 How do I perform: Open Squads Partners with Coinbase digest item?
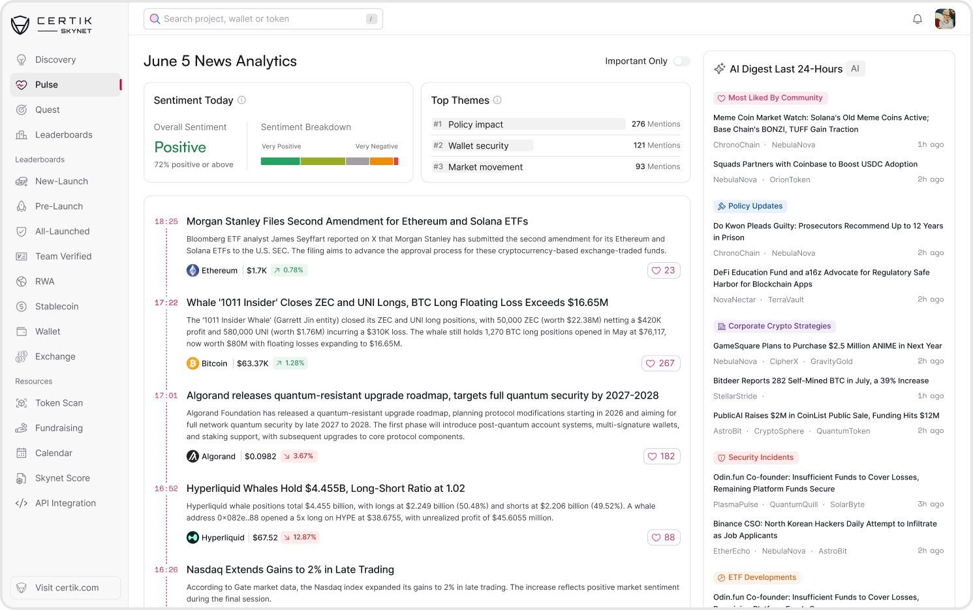tap(815, 164)
